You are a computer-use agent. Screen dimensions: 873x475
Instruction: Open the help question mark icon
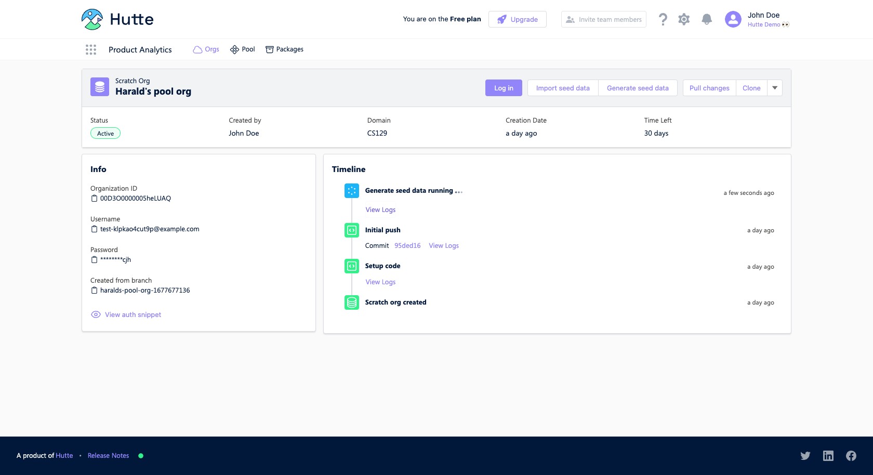tap(663, 19)
